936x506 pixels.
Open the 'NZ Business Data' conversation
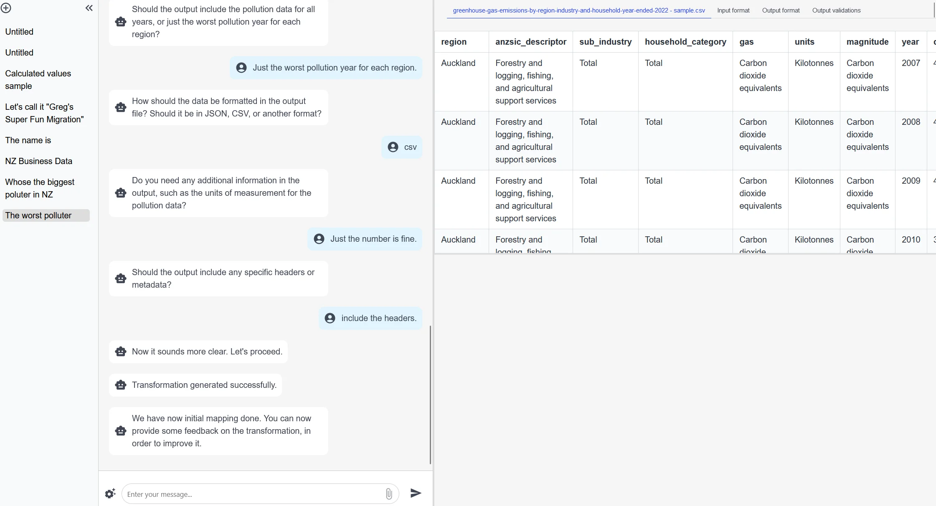pos(38,161)
